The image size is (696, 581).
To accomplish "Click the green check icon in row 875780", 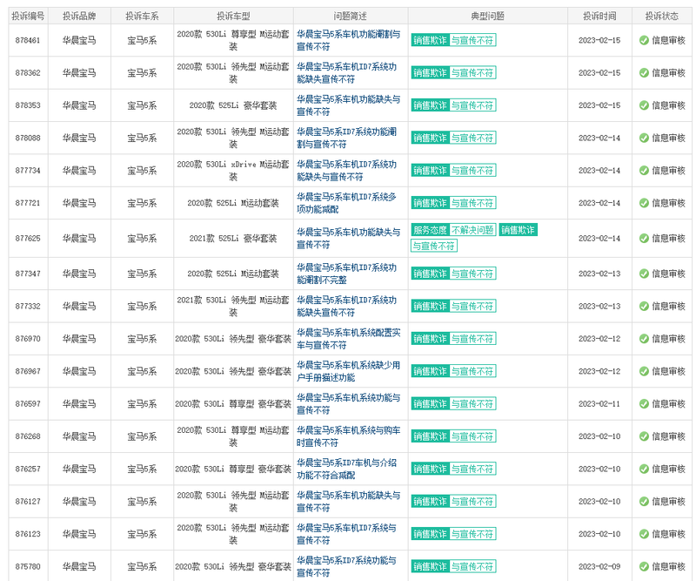I will [x=644, y=566].
